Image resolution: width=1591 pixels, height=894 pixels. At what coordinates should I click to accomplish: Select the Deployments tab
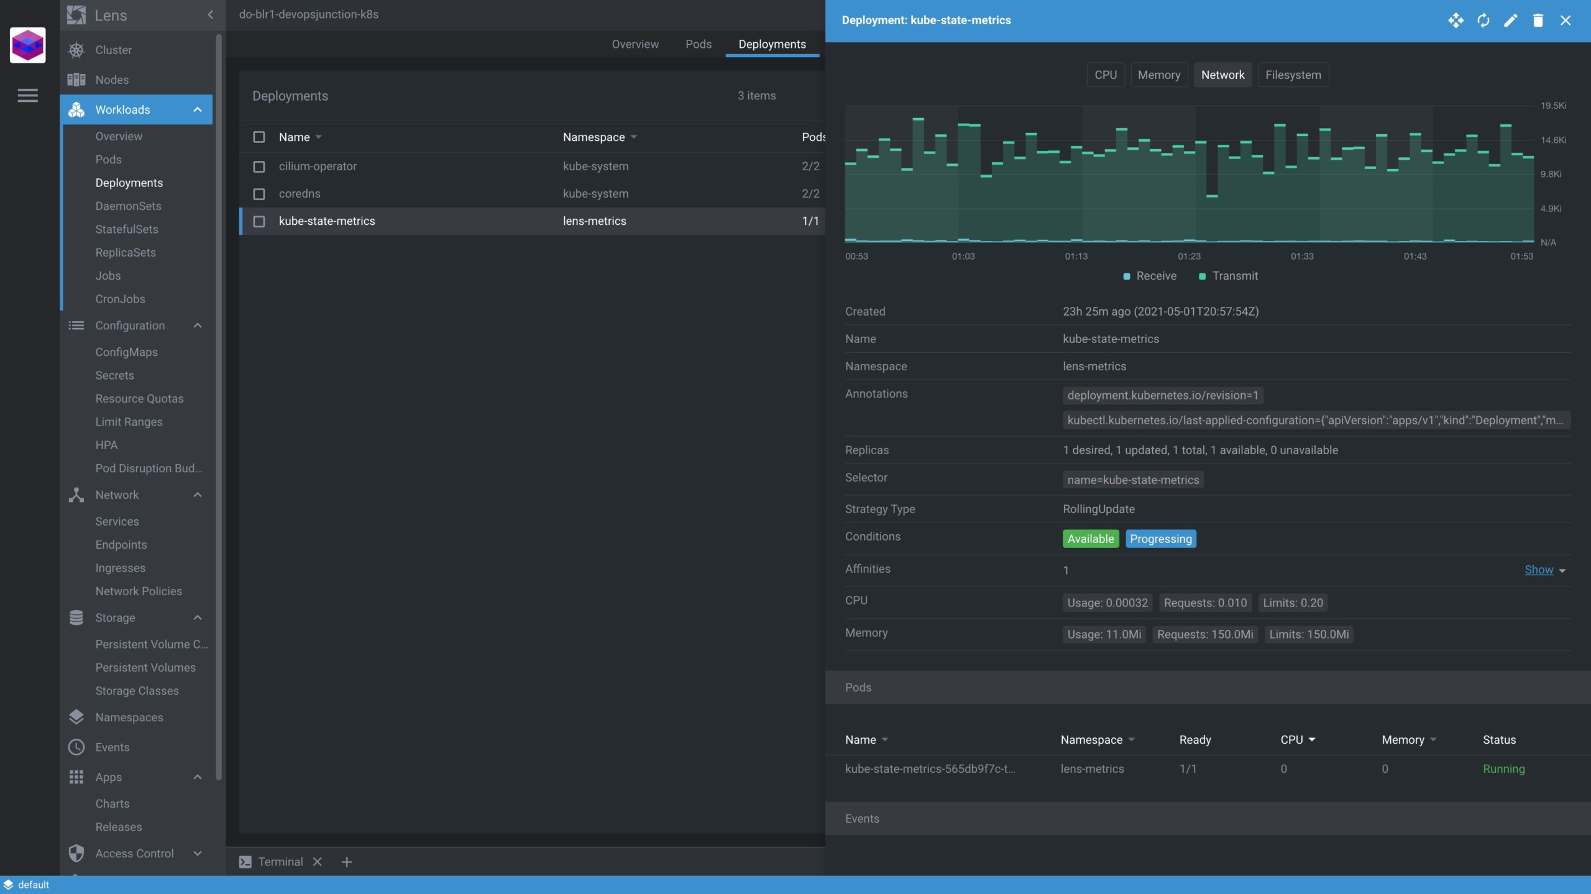coord(772,44)
